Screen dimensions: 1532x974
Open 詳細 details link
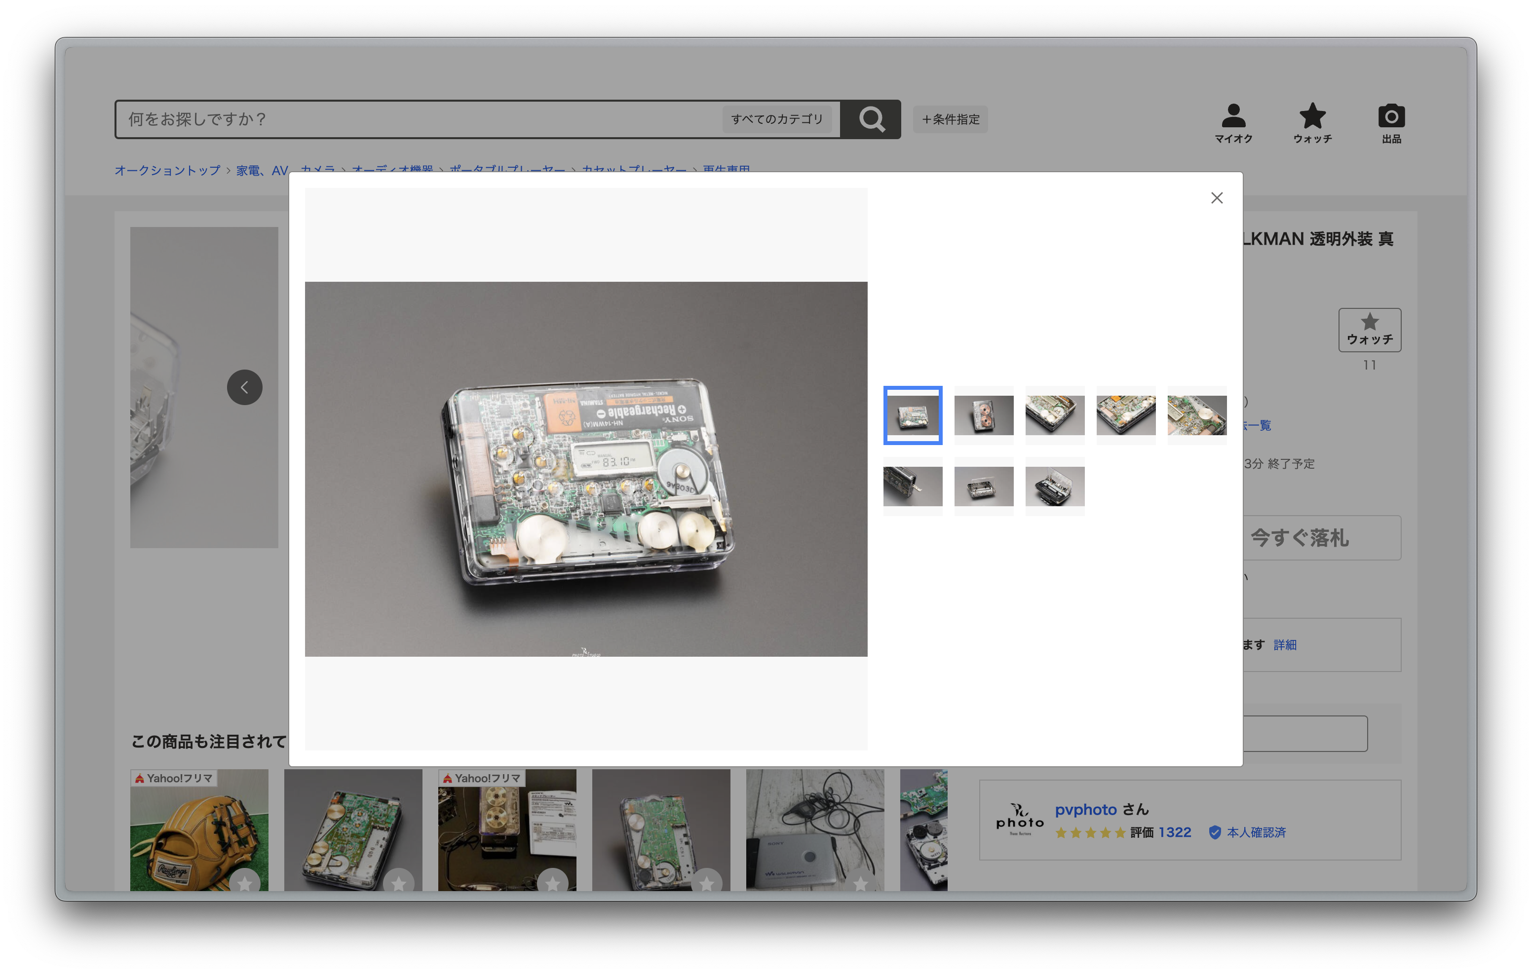tap(1285, 644)
